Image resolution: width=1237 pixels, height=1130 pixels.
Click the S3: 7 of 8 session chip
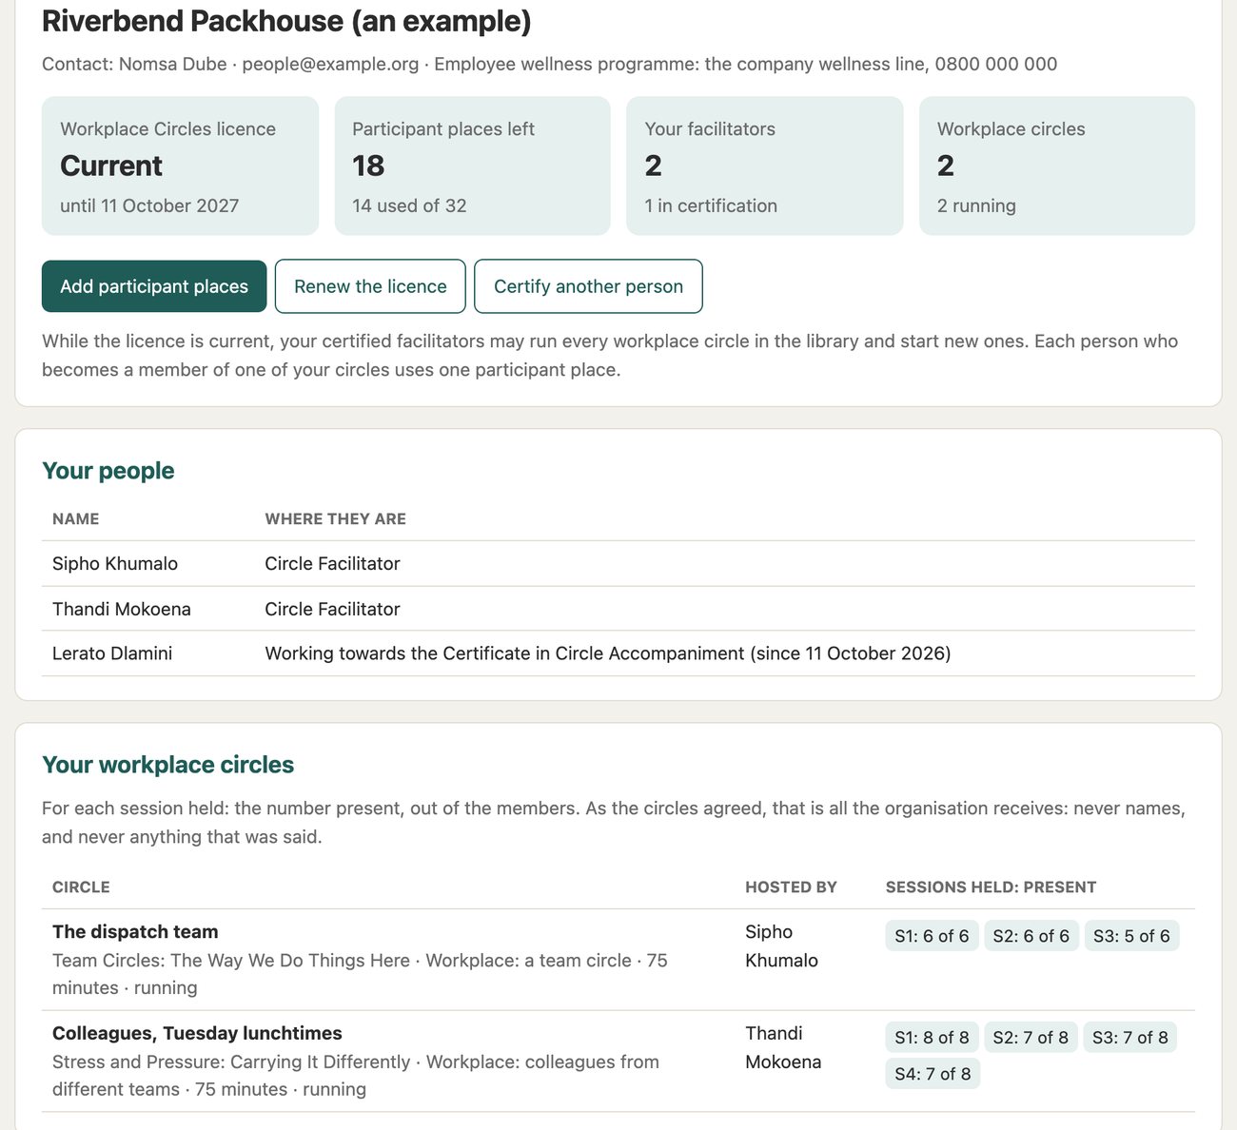click(x=1129, y=1037)
